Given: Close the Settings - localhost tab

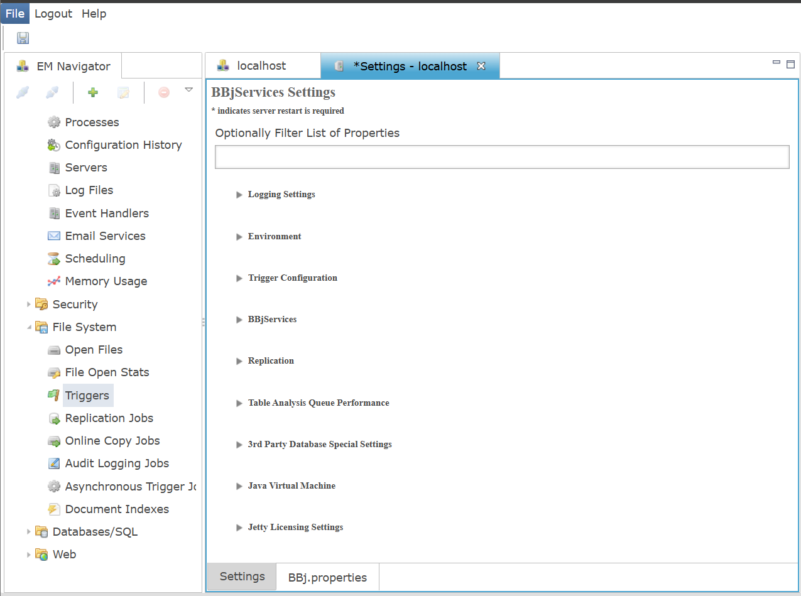Looking at the screenshot, I should point(481,66).
